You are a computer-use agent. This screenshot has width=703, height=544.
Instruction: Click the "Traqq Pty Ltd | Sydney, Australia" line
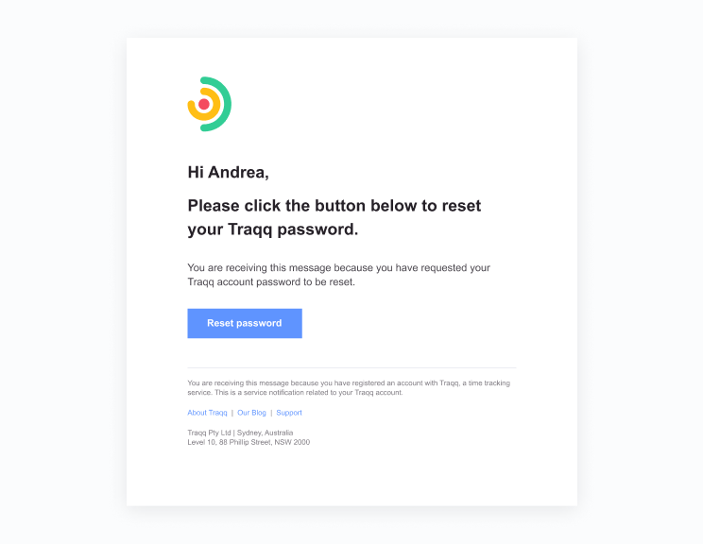point(240,433)
